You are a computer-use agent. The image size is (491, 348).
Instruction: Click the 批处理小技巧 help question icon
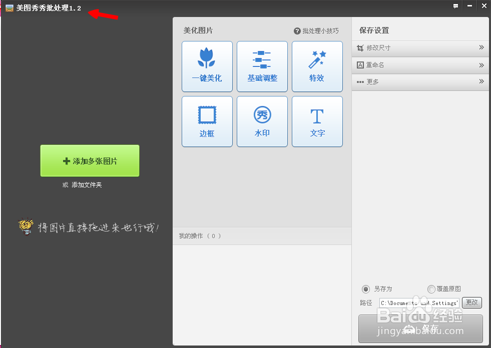pyautogui.click(x=297, y=31)
